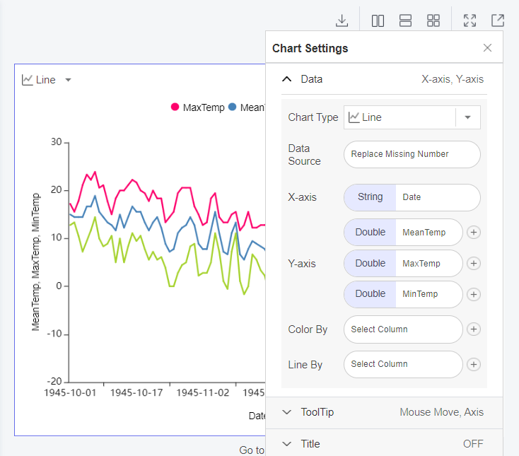Select the MeanTemp Y-axis column field

coord(403,233)
